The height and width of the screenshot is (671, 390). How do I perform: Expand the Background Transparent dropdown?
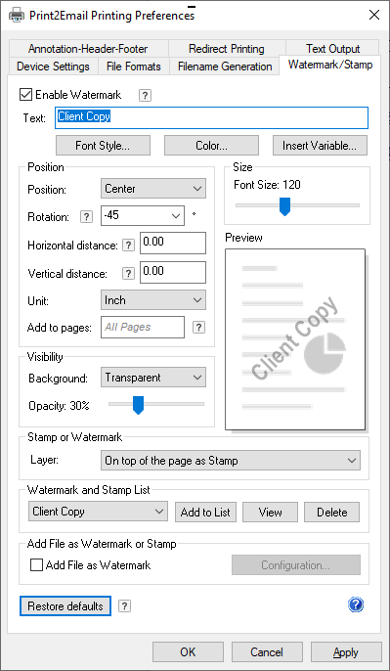tap(153, 378)
